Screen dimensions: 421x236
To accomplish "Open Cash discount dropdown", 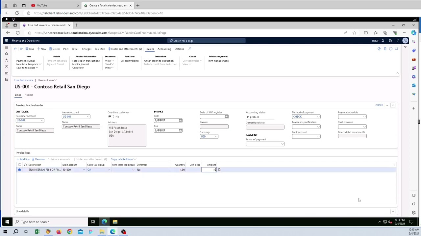I will [364, 127].
